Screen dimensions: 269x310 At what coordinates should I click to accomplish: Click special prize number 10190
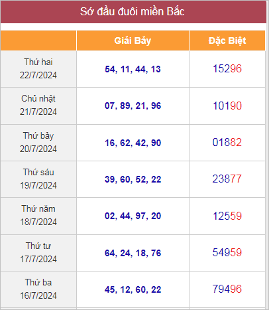227,106
